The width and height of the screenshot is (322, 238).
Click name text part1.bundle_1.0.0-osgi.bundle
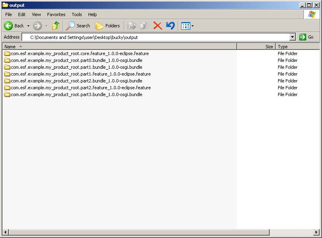tap(76, 67)
